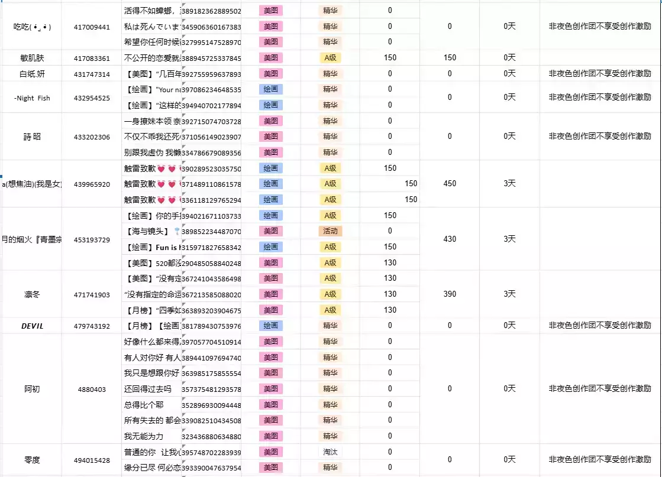Click post number 323436880634880
The image size is (662, 477).
pos(212,436)
